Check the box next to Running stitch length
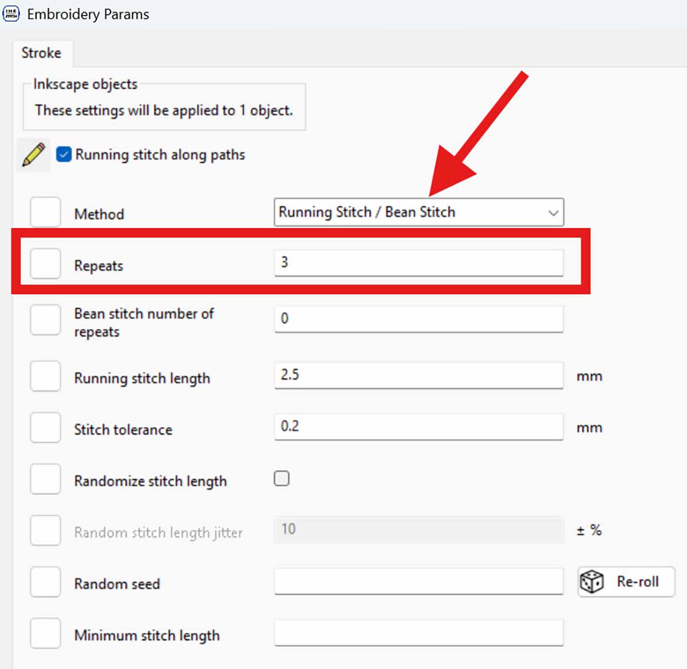The image size is (687, 669). [45, 376]
